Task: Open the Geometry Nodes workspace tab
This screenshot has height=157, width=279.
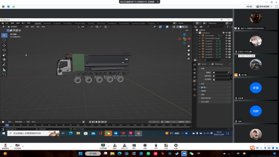Action: click(x=138, y=23)
